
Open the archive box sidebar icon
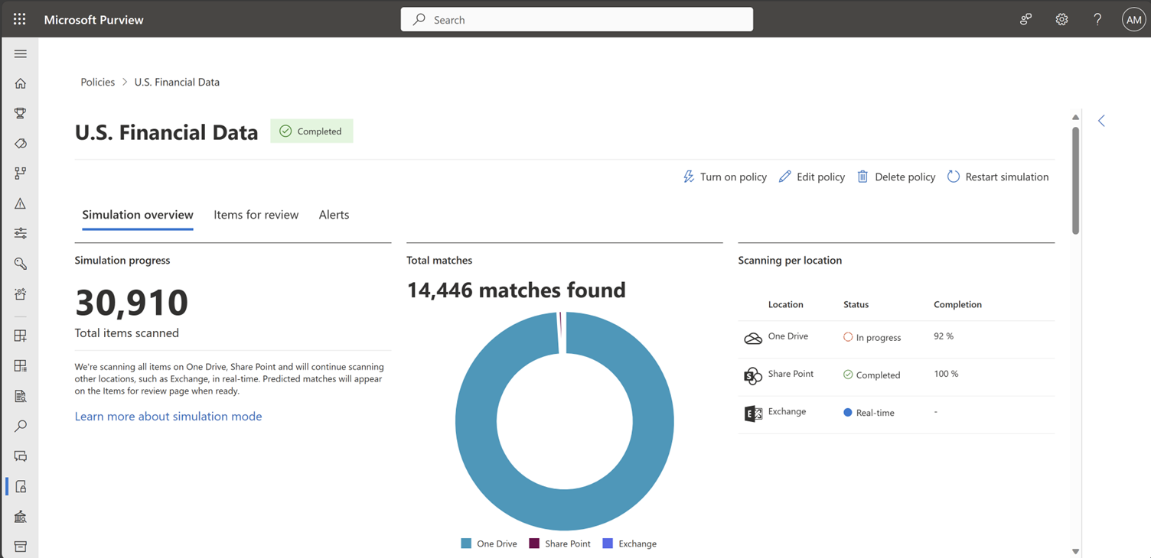21,547
